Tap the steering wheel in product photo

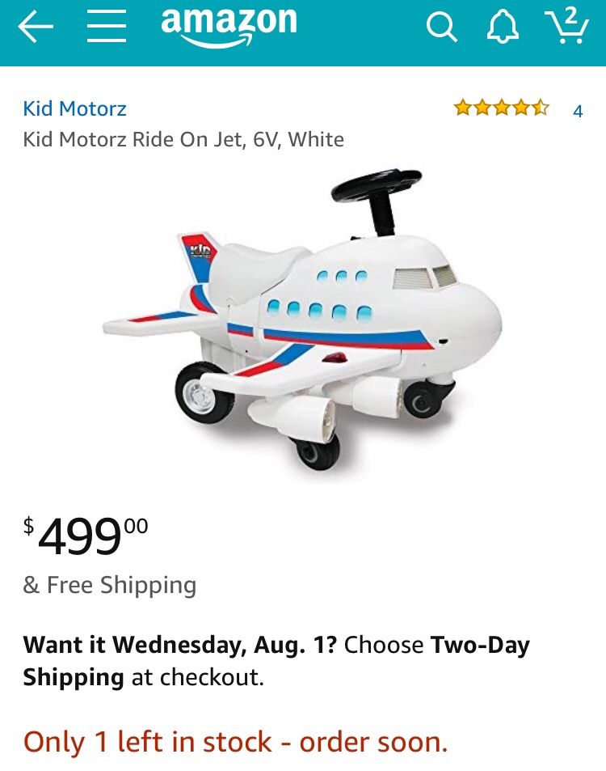pyautogui.click(x=377, y=185)
